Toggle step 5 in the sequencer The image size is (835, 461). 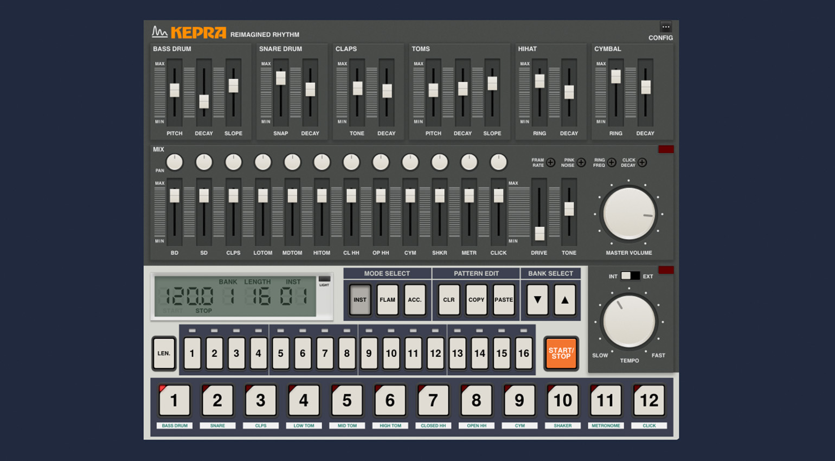[x=280, y=353]
